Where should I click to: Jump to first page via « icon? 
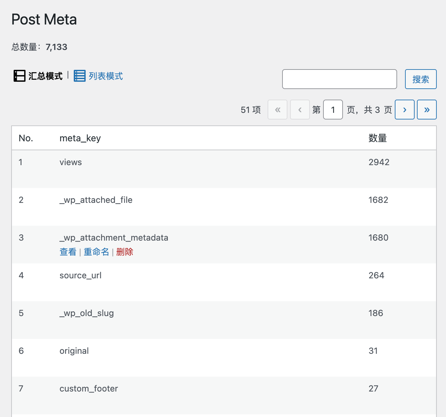pos(278,110)
